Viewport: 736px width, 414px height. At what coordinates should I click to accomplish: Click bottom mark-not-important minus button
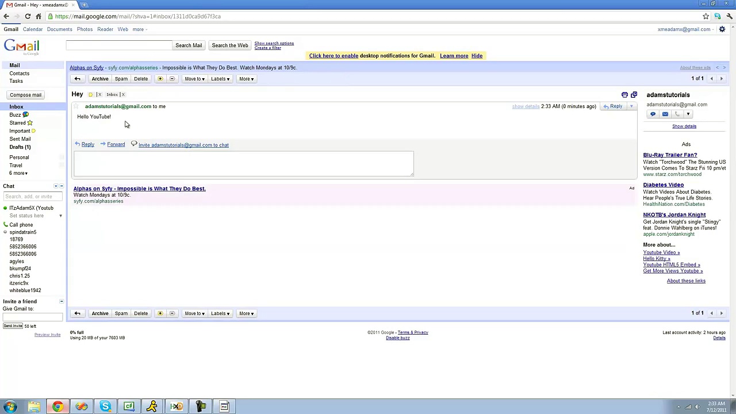[x=172, y=313]
